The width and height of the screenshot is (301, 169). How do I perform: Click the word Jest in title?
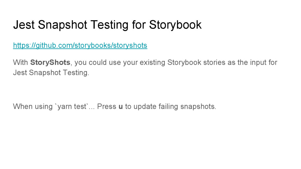pos(24,25)
